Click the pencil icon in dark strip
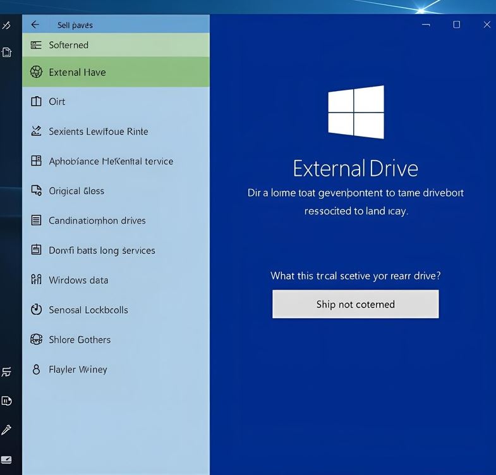 point(6,429)
